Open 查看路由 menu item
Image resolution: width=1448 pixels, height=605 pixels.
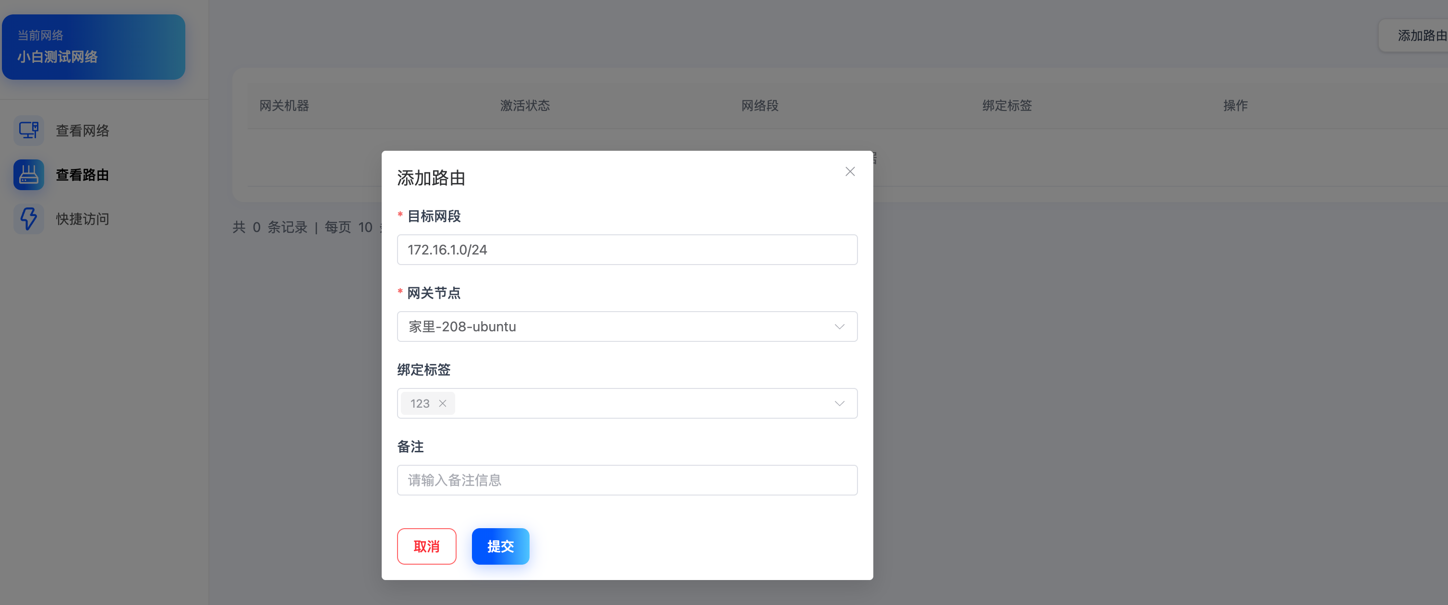point(82,175)
